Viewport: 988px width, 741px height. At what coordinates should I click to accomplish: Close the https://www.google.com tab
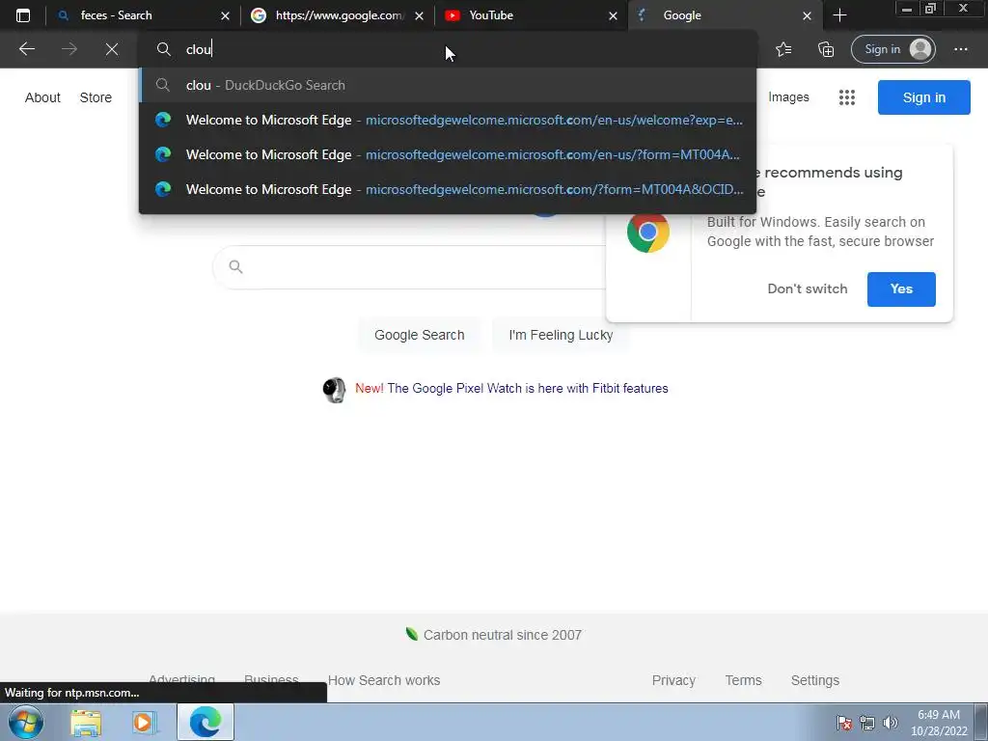(419, 15)
